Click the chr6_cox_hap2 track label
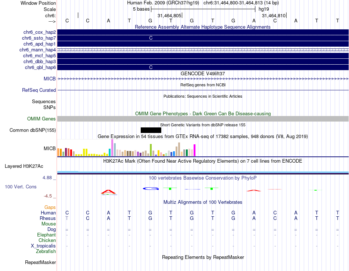 click(x=40, y=32)
